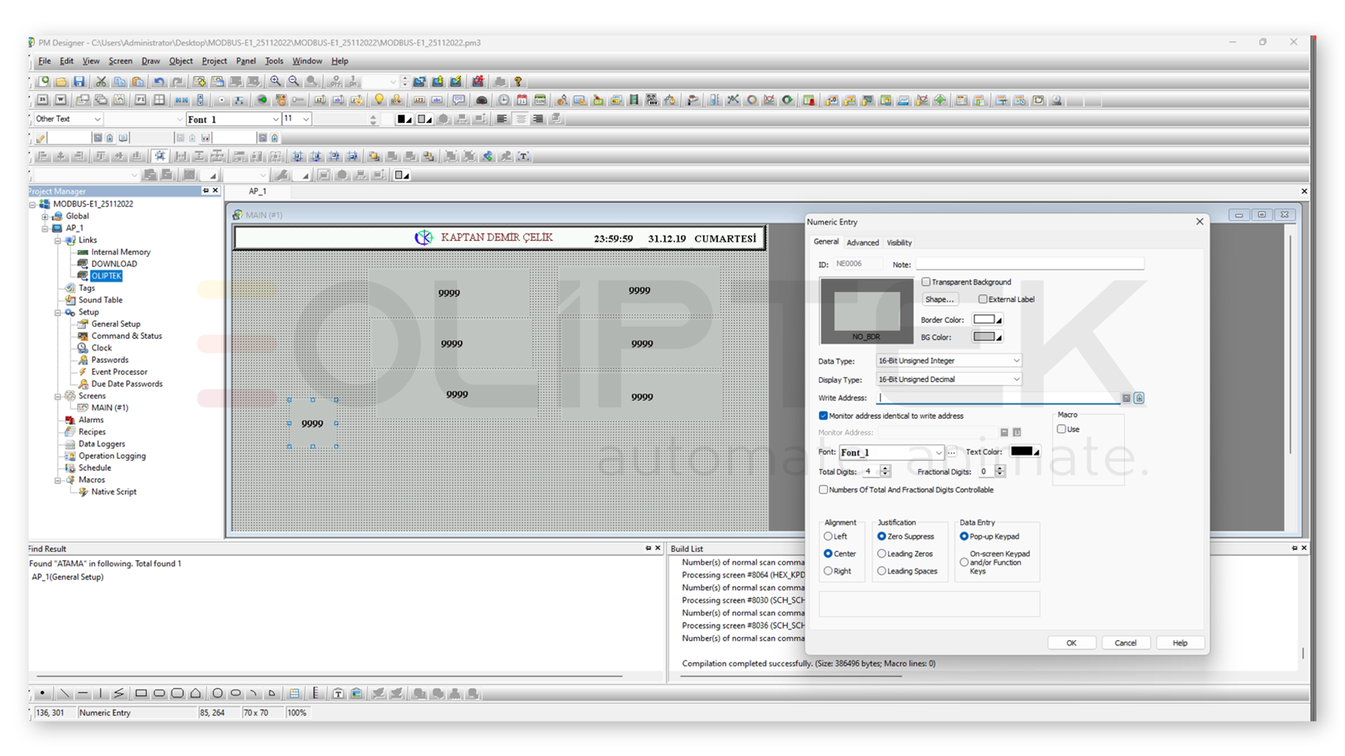Open the BG Color swatch picker
This screenshot has width=1345, height=756.
pos(987,337)
